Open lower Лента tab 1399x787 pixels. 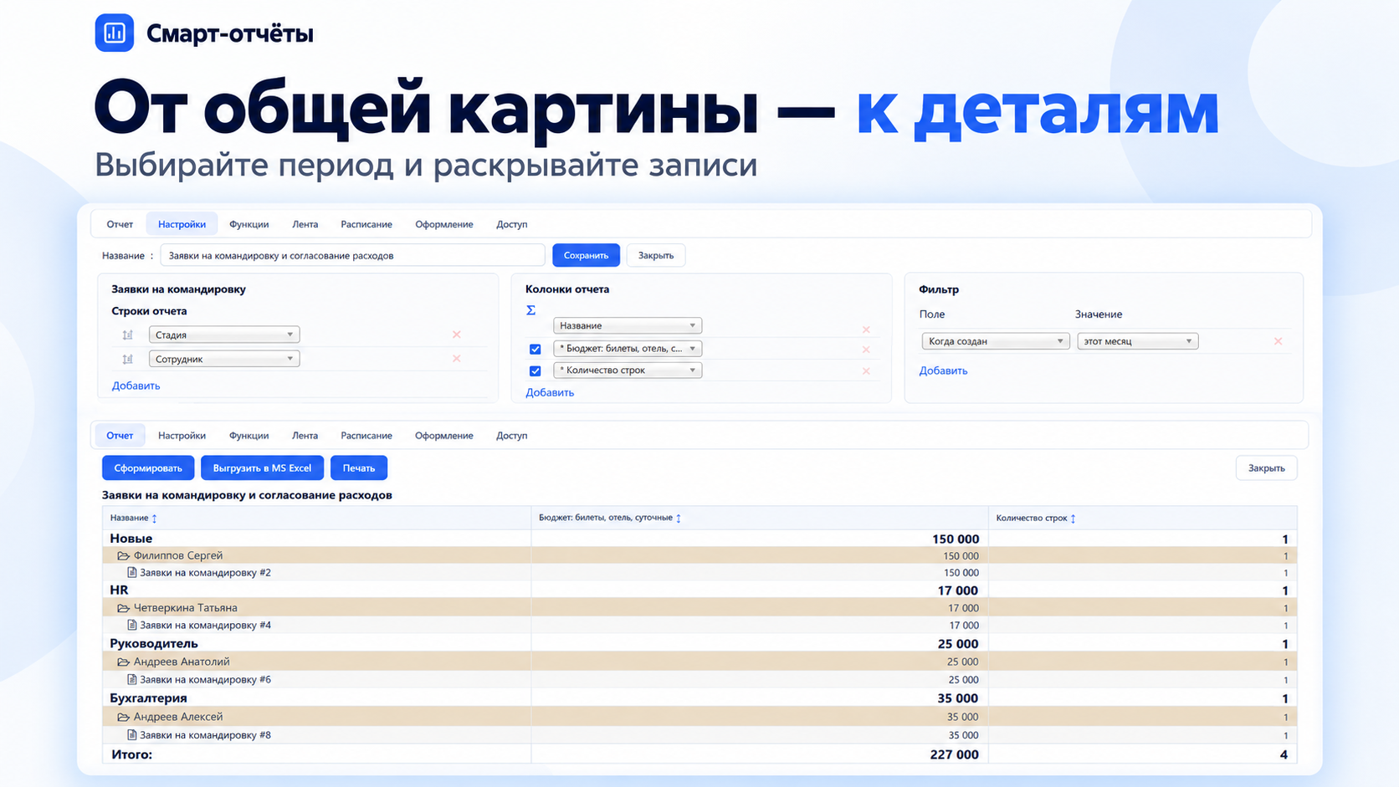[305, 436]
